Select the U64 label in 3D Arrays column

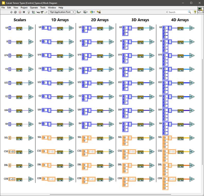(x=120, y=110)
